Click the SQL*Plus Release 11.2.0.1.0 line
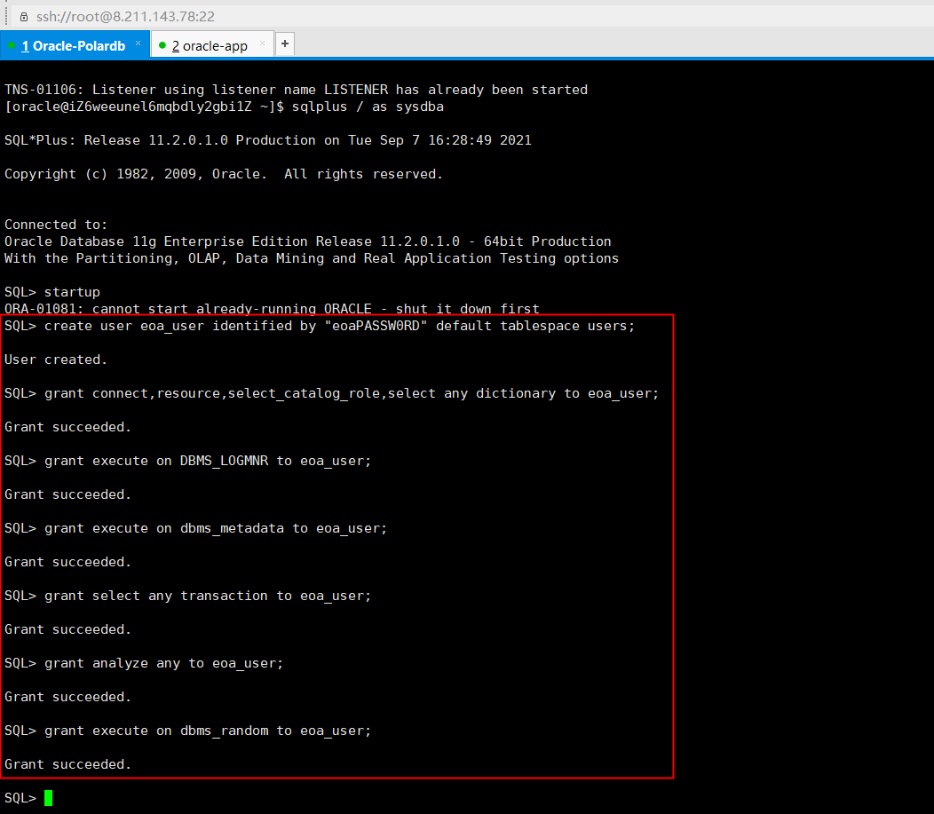This screenshot has height=814, width=934. [267, 140]
